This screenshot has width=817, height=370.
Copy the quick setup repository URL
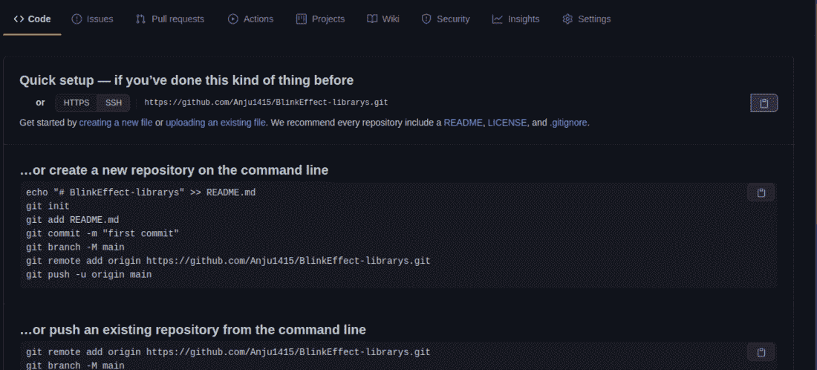pos(764,103)
